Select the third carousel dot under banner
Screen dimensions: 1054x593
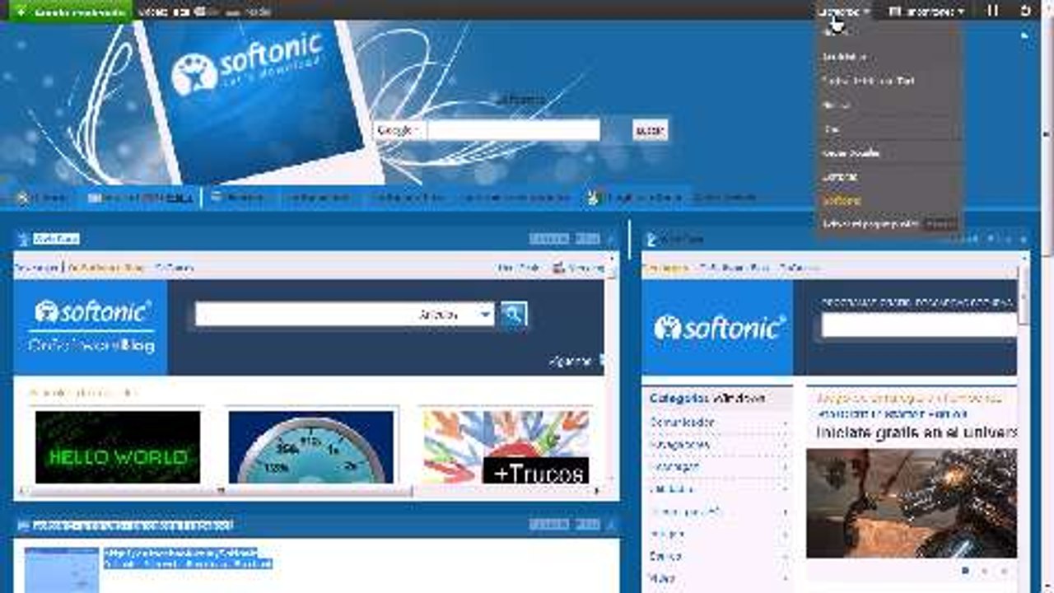click(1004, 570)
